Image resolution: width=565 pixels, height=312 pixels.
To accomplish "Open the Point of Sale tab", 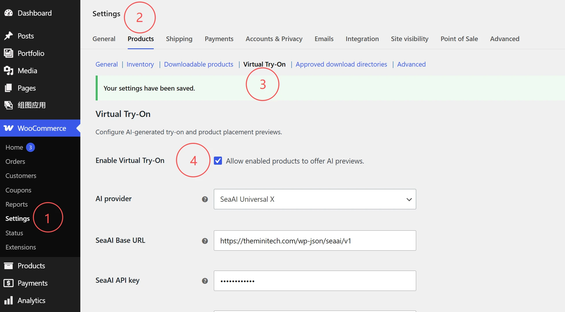I will pyautogui.click(x=459, y=39).
